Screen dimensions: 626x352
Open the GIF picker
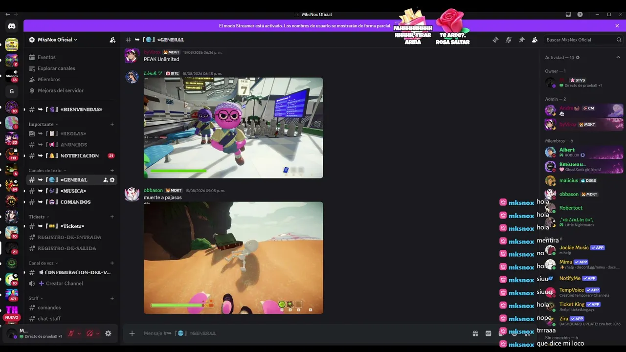(x=488, y=333)
